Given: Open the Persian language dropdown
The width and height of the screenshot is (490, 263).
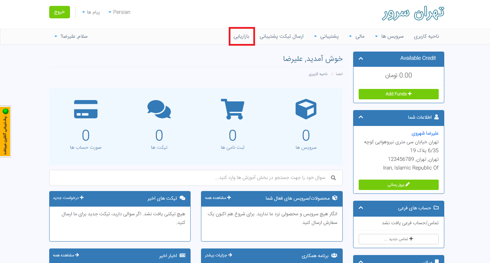Looking at the screenshot, I should click(x=119, y=12).
